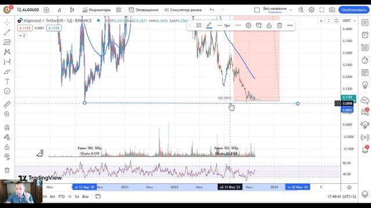Toggle magnet mode
Screen dimensions: 371x208
7,127
